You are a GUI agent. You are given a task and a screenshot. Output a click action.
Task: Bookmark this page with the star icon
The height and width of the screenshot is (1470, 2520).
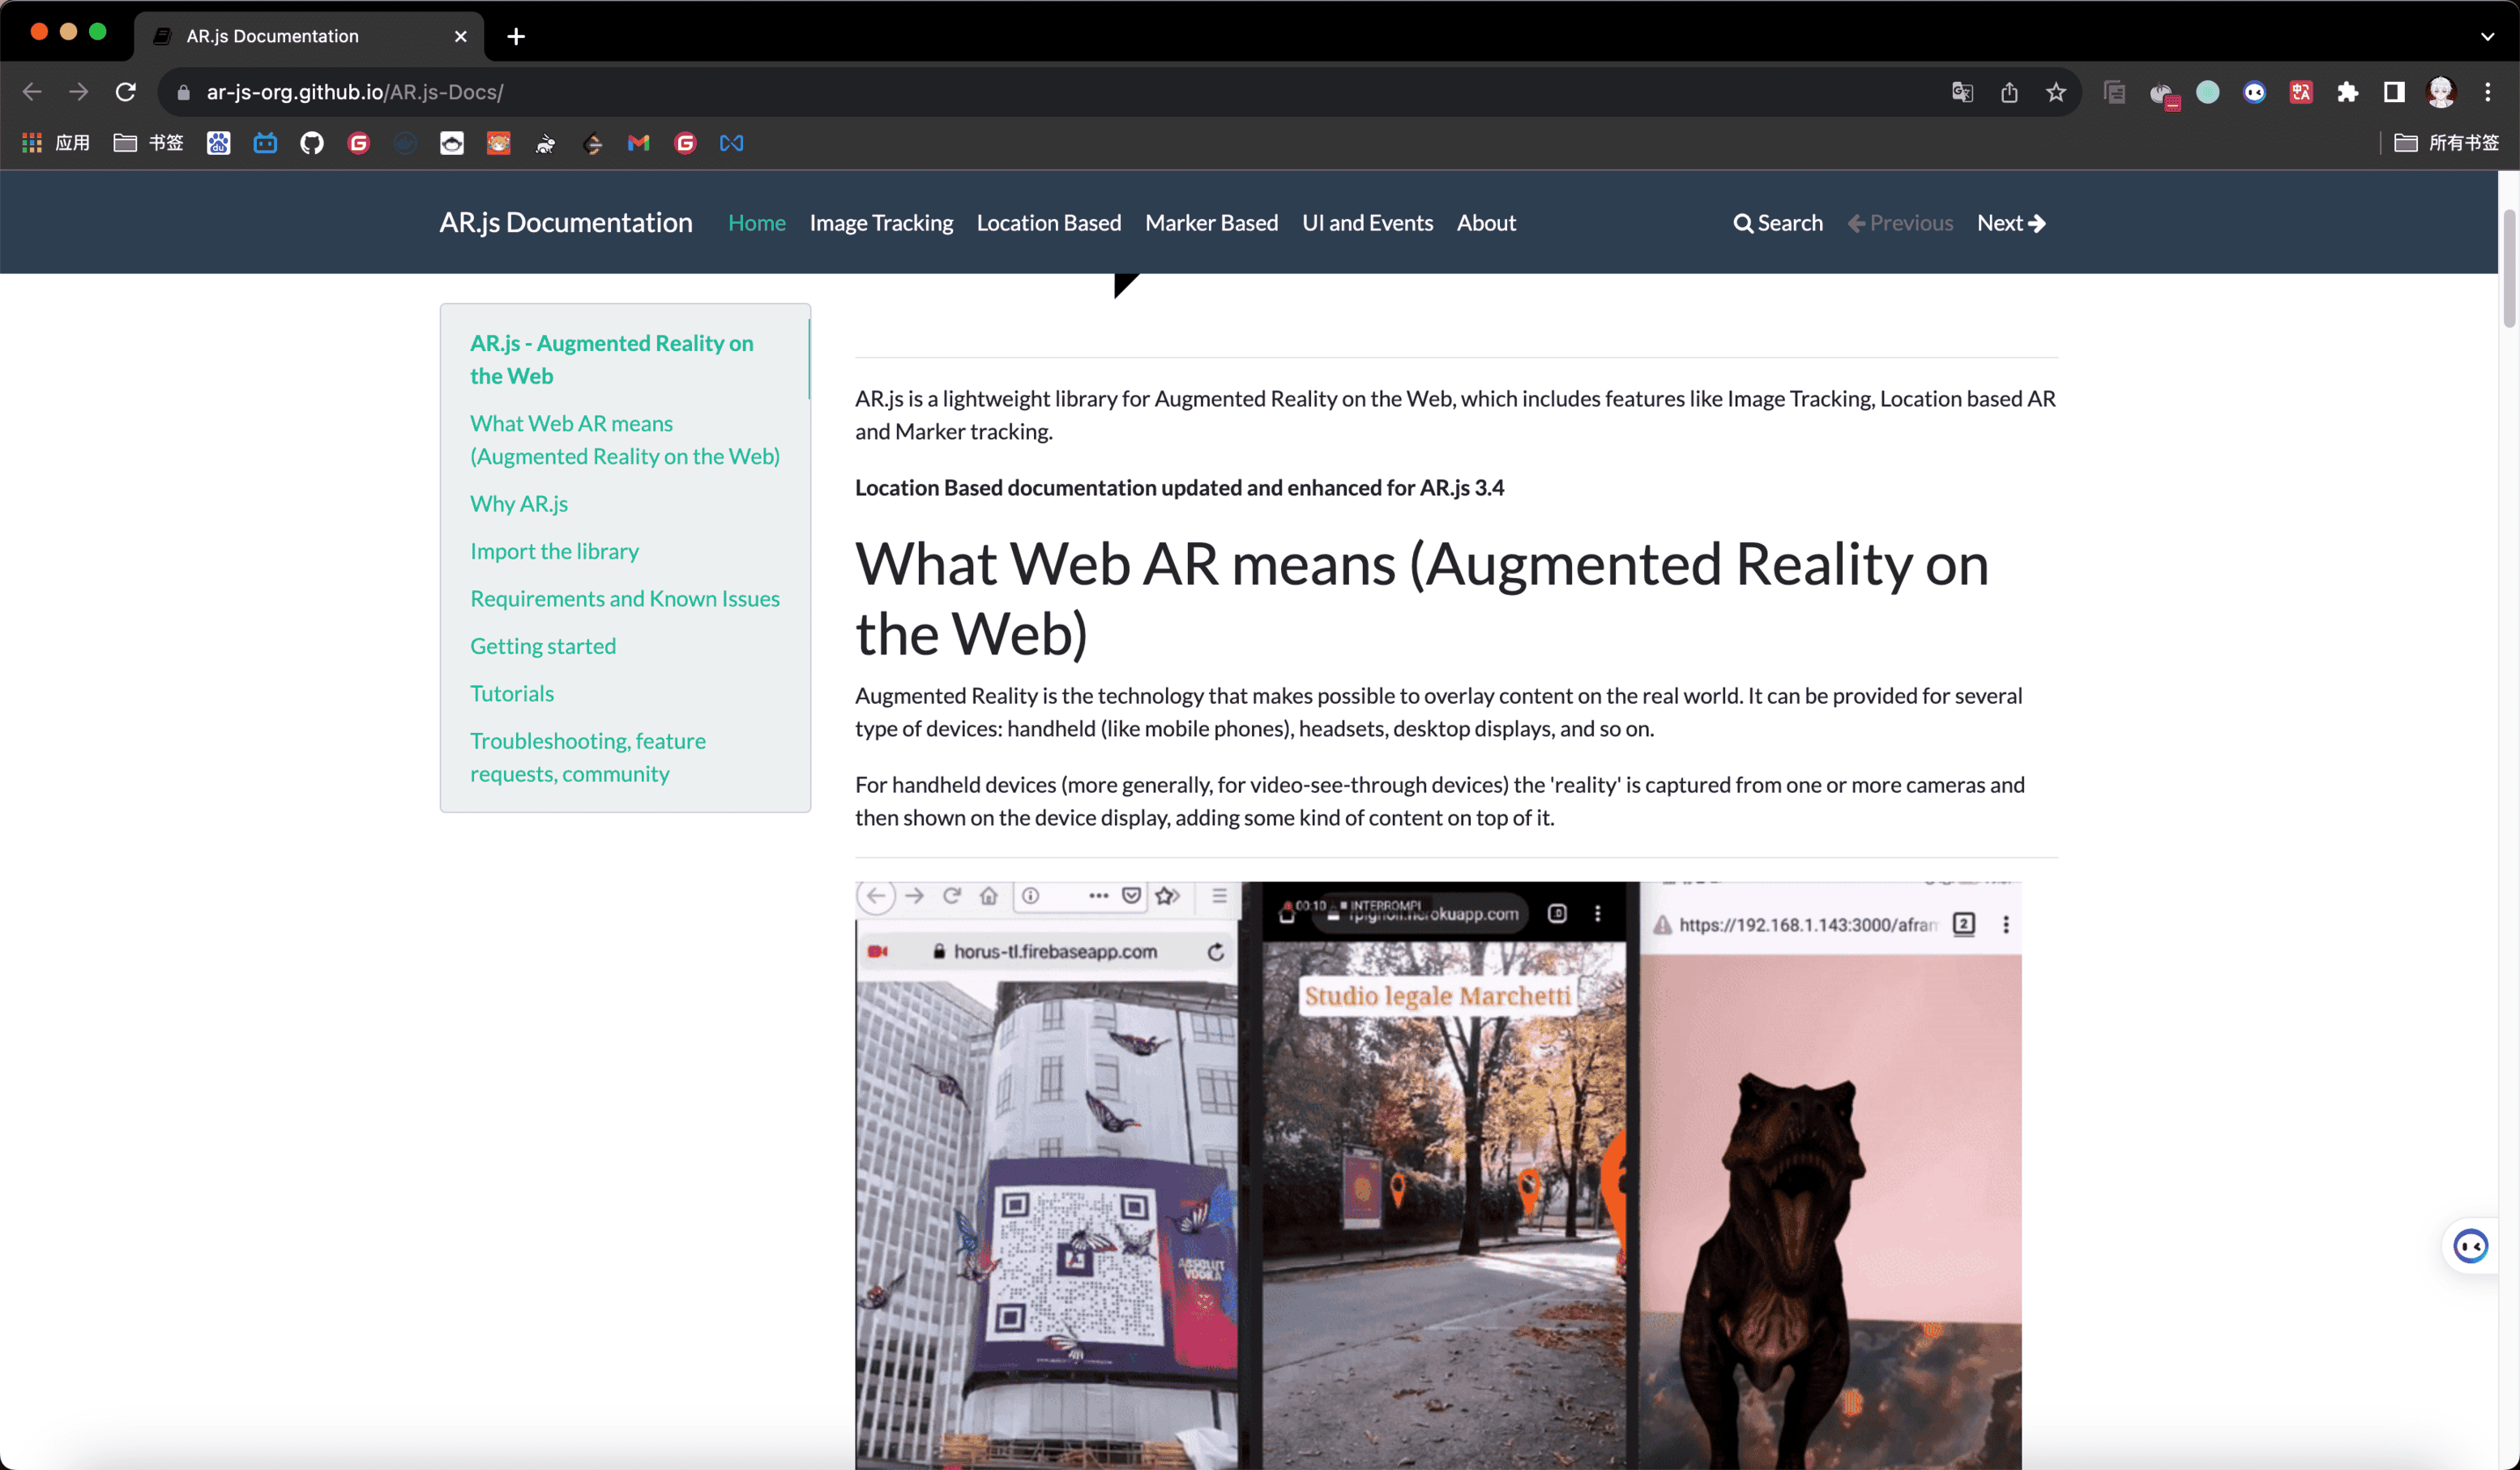(2056, 92)
